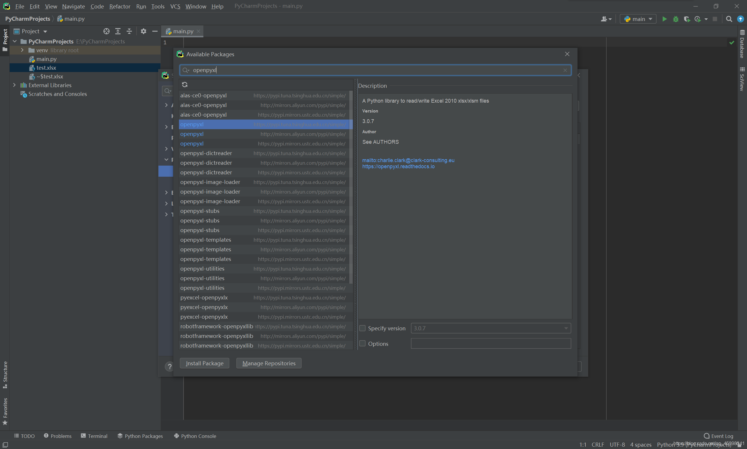The width and height of the screenshot is (747, 449).
Task: Open the Python Packages tab
Action: (x=140, y=436)
